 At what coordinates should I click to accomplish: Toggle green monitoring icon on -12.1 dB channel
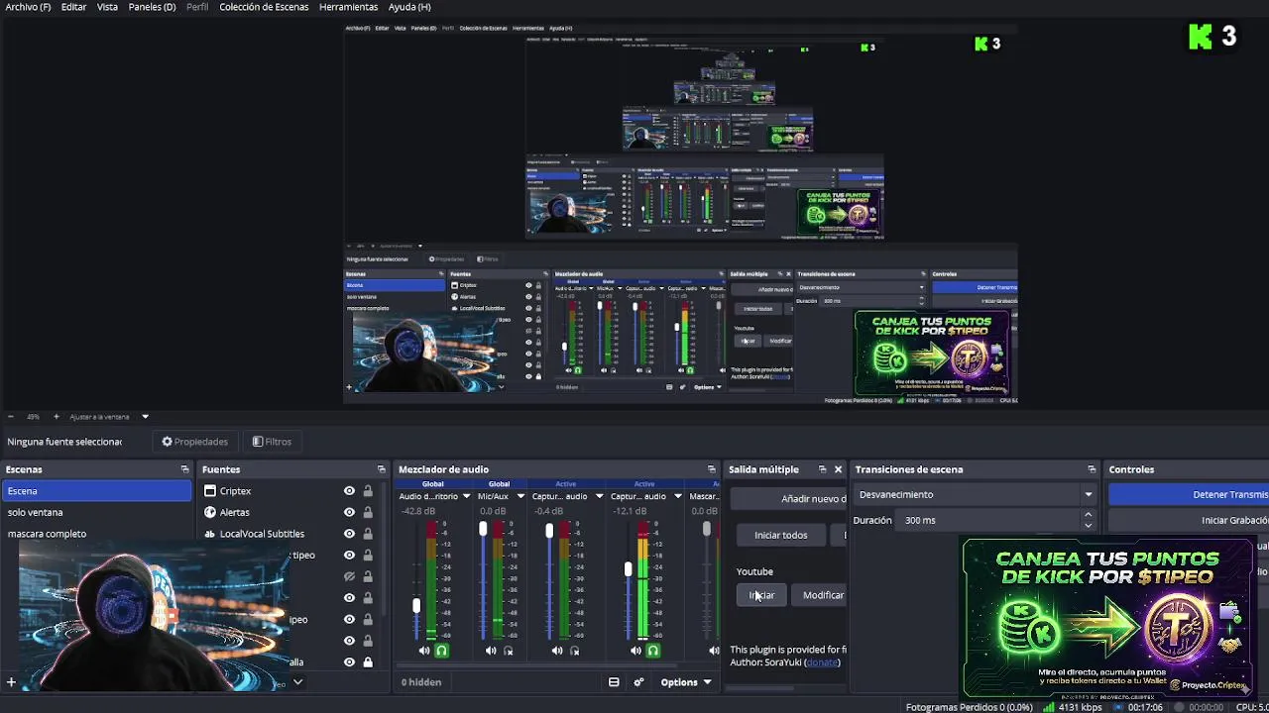pyautogui.click(x=653, y=651)
